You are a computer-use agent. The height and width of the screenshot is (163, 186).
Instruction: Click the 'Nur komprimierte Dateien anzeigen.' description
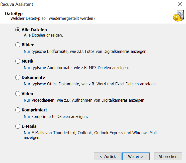(x=56, y=117)
